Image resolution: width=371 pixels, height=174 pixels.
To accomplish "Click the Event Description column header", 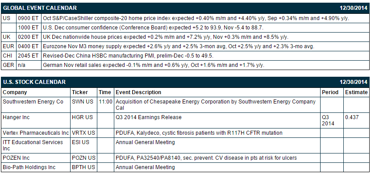I will point(138,92).
